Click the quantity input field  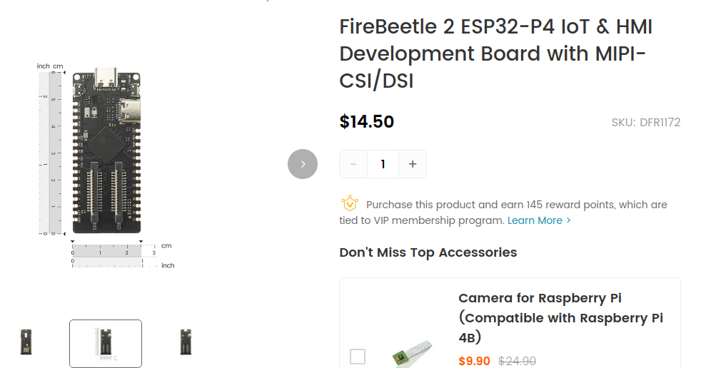point(383,164)
